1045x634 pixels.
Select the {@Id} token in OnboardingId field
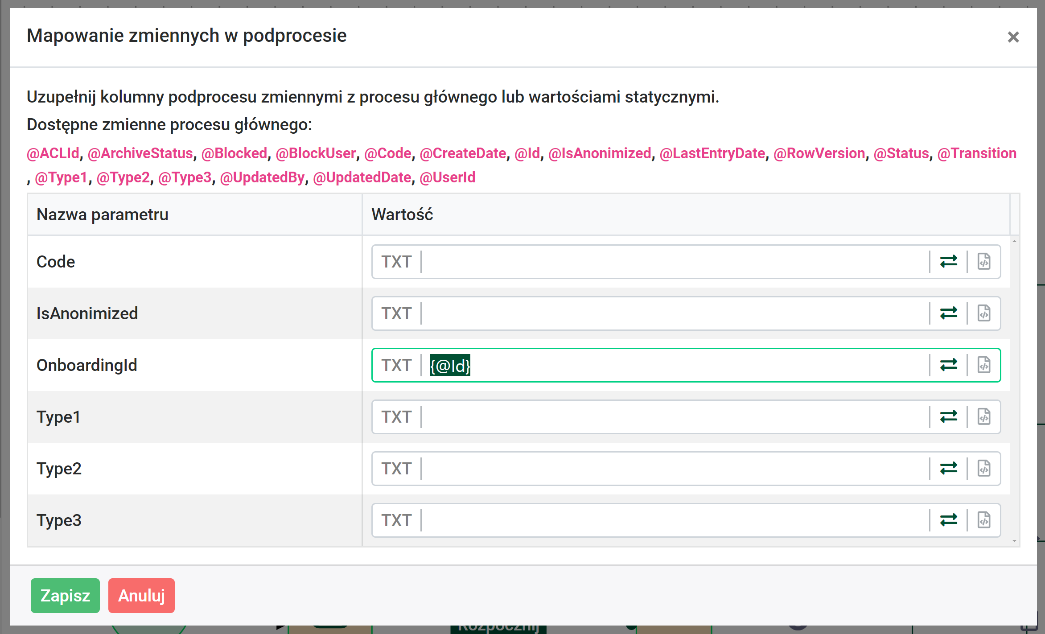click(449, 366)
